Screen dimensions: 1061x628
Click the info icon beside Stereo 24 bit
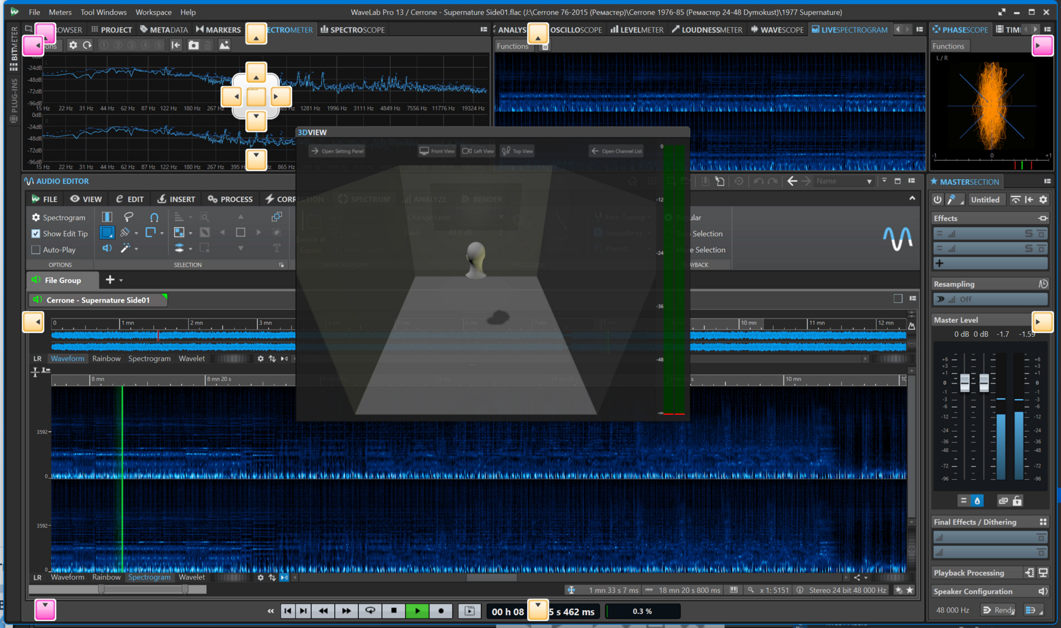(x=800, y=590)
